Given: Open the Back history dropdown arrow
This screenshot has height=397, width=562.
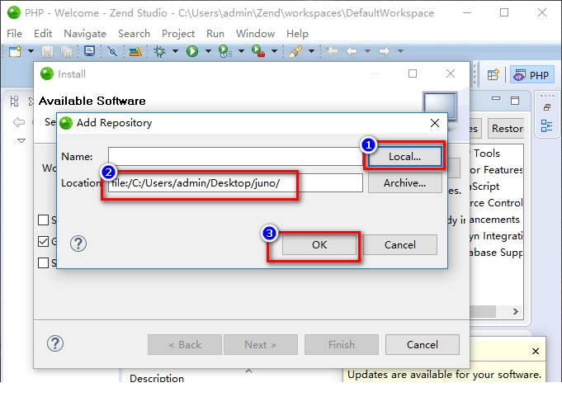Looking at the screenshot, I should pyautogui.click(x=367, y=51).
